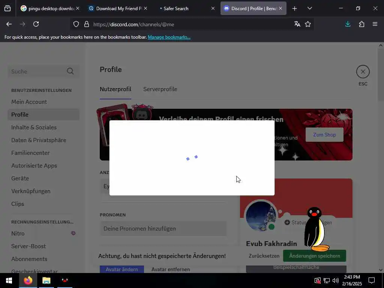Screen dimensions: 384x288
Task: Click the volume speaker tray icon
Action: click(336, 280)
